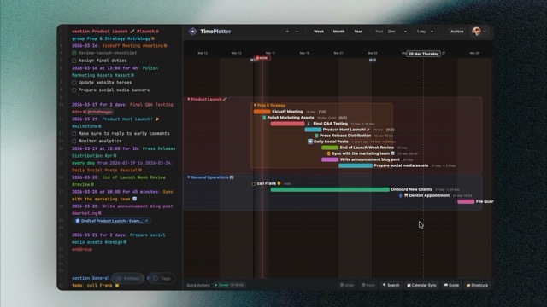
Task: Click the green End of Launch Week Review bar
Action: (x=330, y=148)
